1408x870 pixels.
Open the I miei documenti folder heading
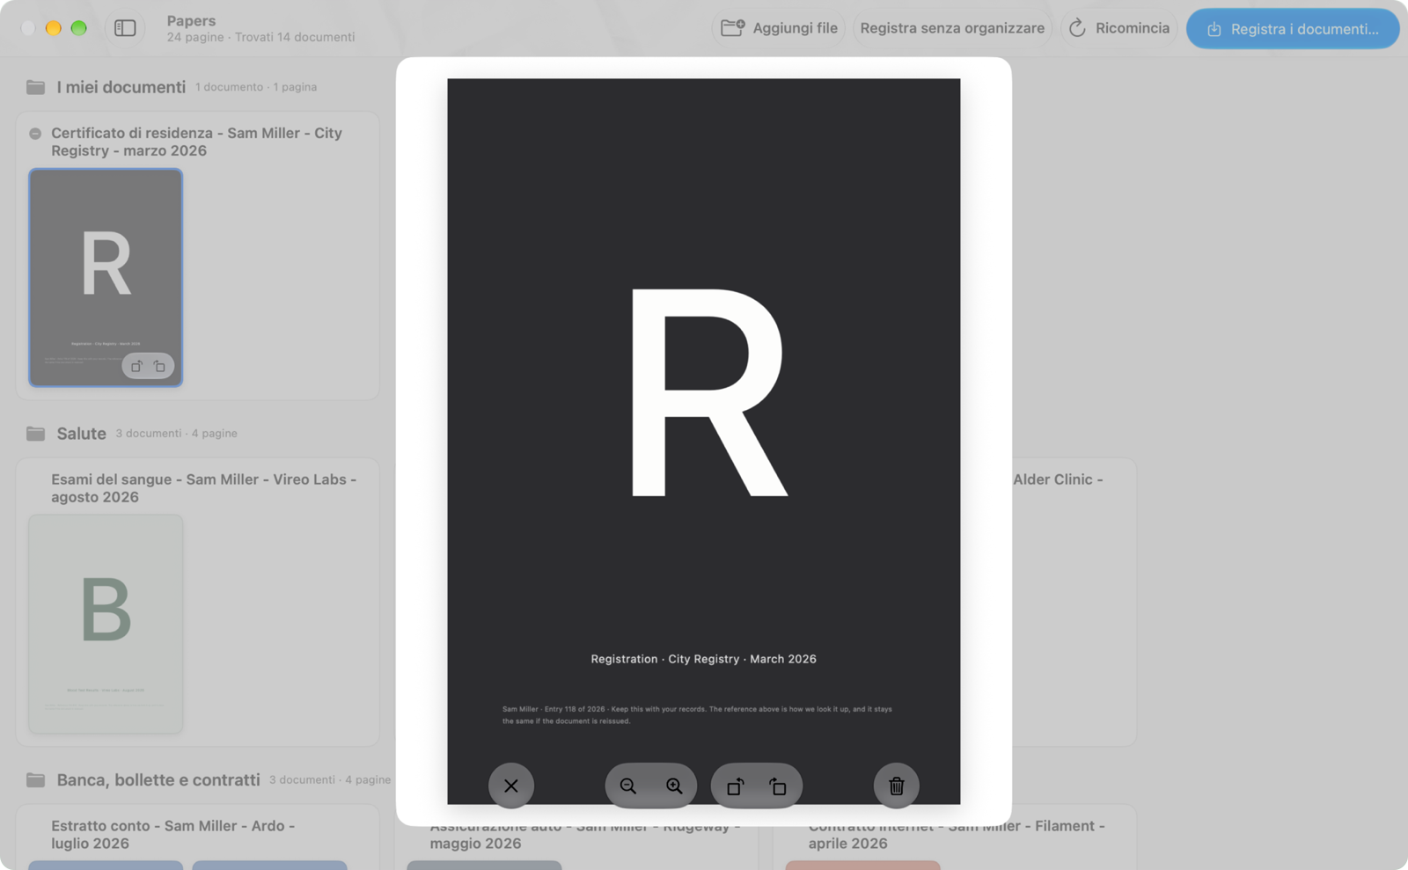[121, 87]
